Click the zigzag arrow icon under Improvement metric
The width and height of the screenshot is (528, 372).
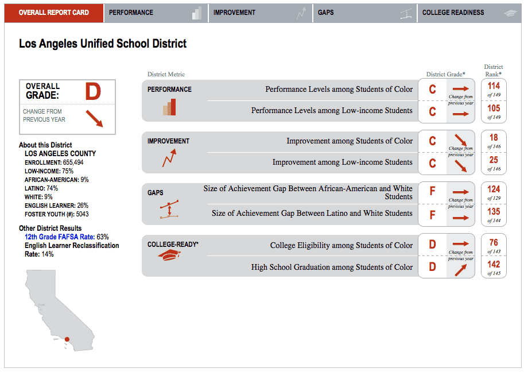point(169,158)
